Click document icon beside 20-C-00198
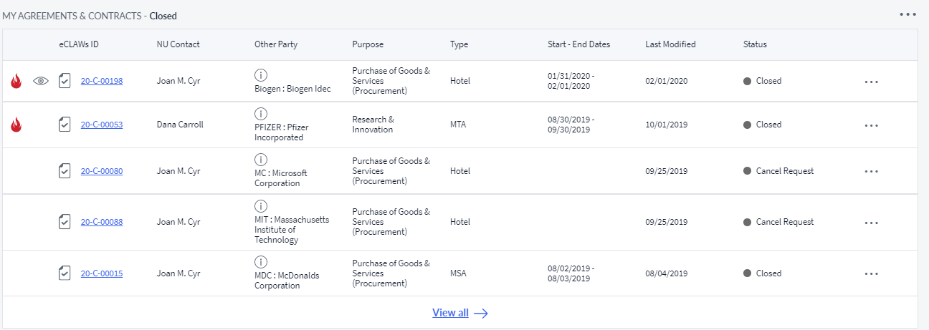Image resolution: width=929 pixels, height=330 pixels. click(x=65, y=80)
